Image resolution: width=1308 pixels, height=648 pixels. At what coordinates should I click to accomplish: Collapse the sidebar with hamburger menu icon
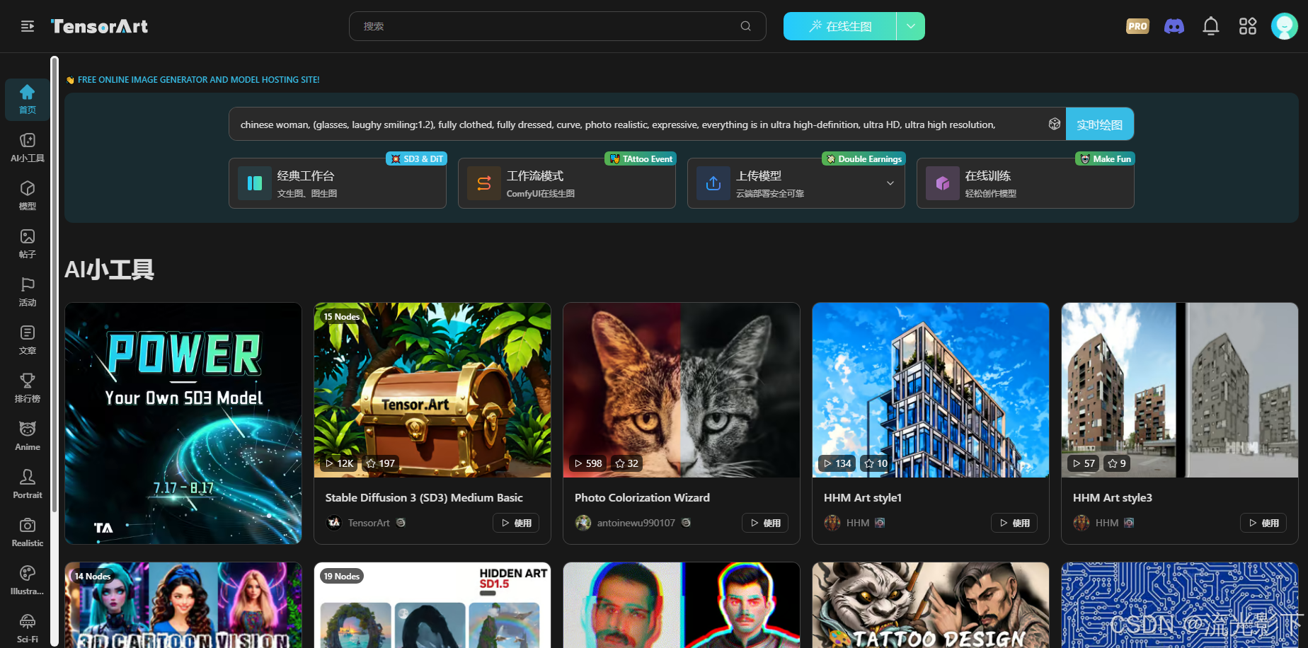pos(28,26)
